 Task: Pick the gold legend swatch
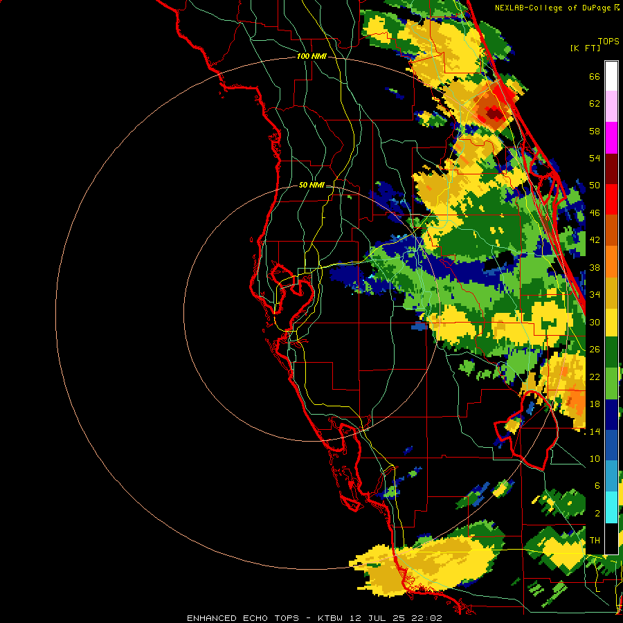pyautogui.click(x=611, y=292)
